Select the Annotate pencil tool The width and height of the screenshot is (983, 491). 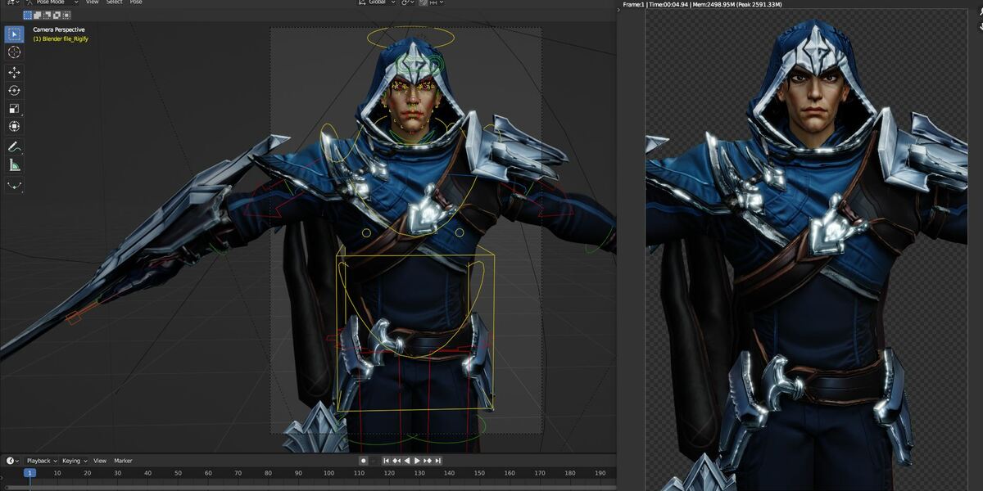pos(14,147)
